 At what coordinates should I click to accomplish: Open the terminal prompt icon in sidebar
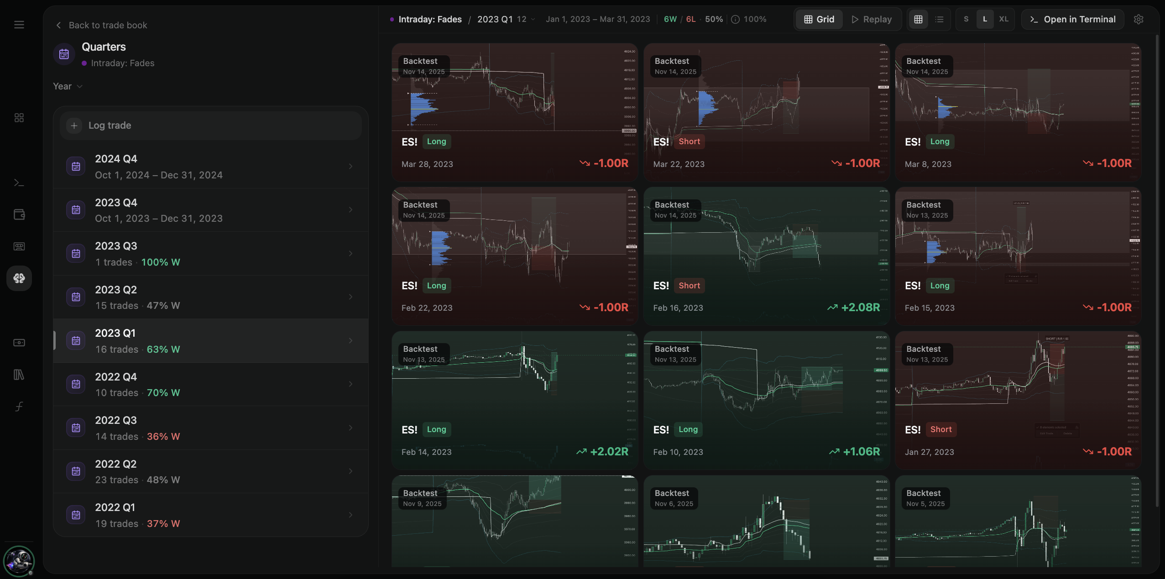[x=19, y=183]
